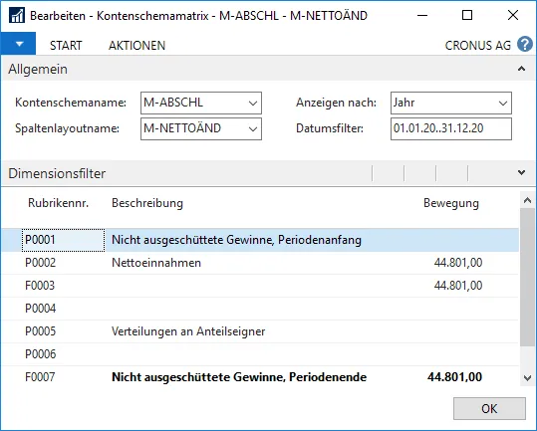
Task: Click the 44.801,00 value in F0003 row
Action: pyautogui.click(x=458, y=286)
